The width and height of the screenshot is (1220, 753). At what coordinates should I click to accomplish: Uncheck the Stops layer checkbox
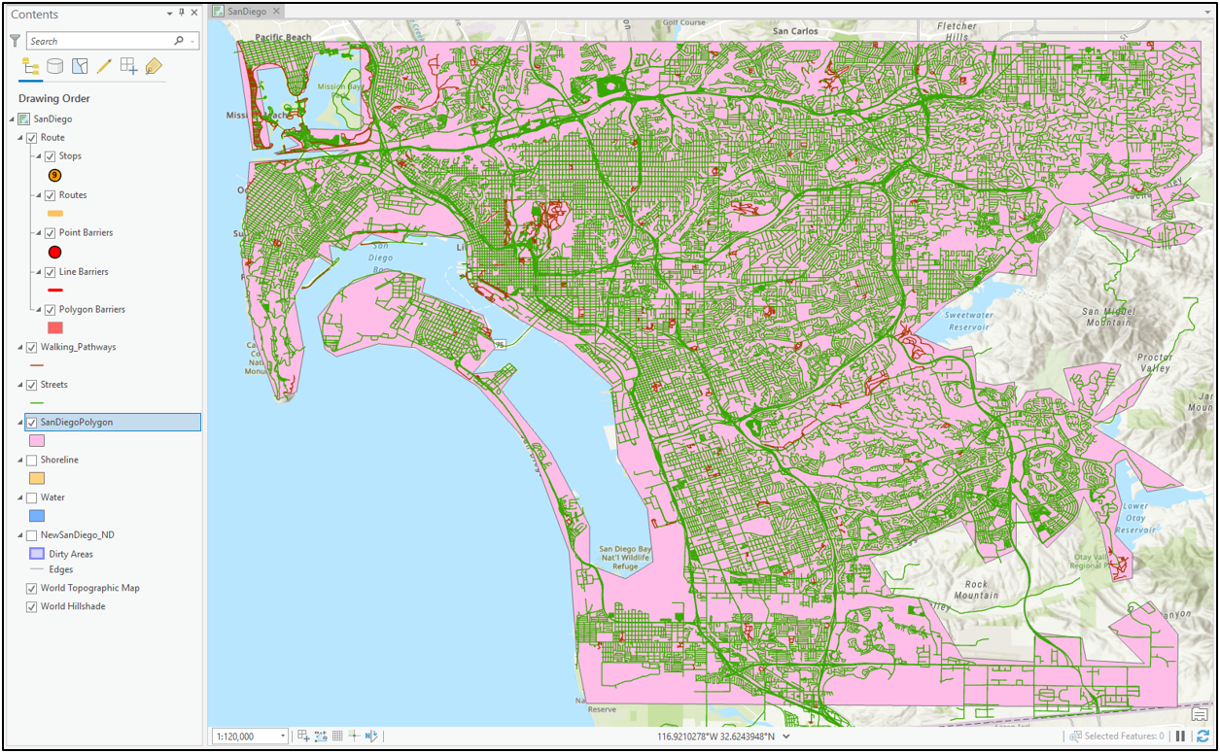click(x=51, y=156)
